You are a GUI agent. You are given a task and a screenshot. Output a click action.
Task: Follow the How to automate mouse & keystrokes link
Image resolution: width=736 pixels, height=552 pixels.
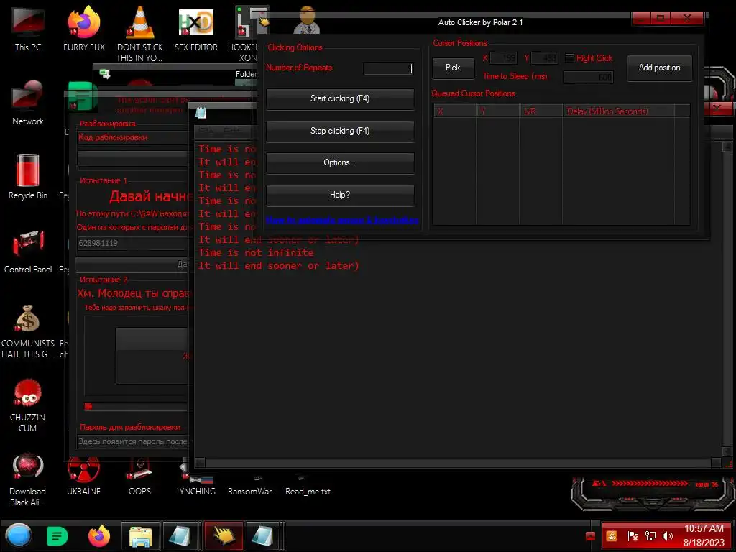click(341, 220)
